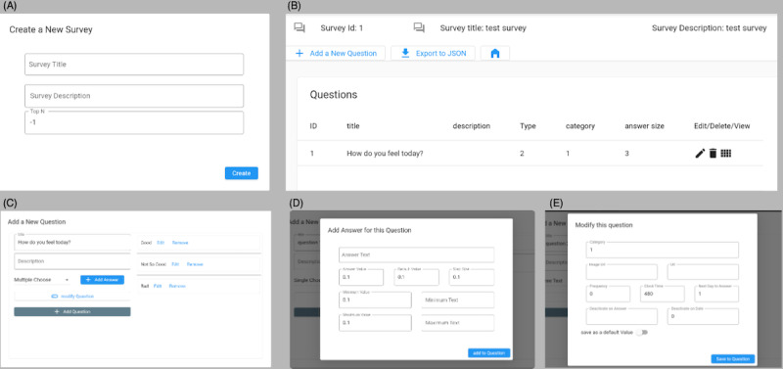This screenshot has width=783, height=369.
Task: Open the Multiple Choose question type dropdown
Action: coord(42,280)
